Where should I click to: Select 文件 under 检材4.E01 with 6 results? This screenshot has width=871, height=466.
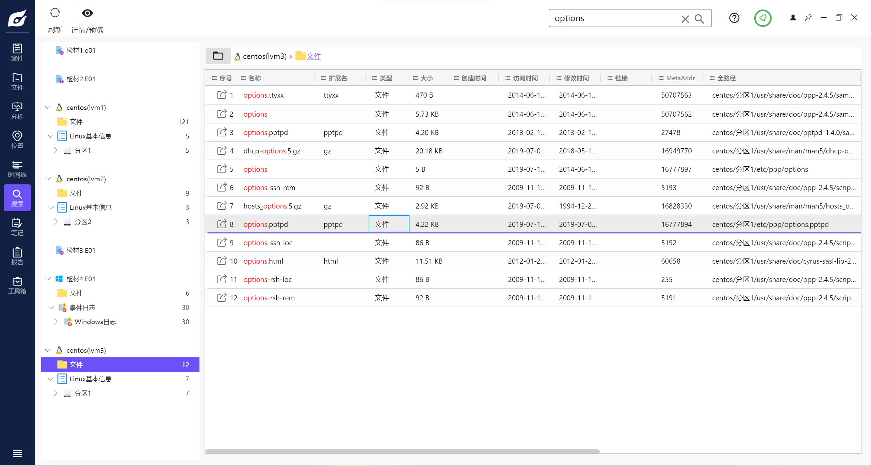coord(120,293)
